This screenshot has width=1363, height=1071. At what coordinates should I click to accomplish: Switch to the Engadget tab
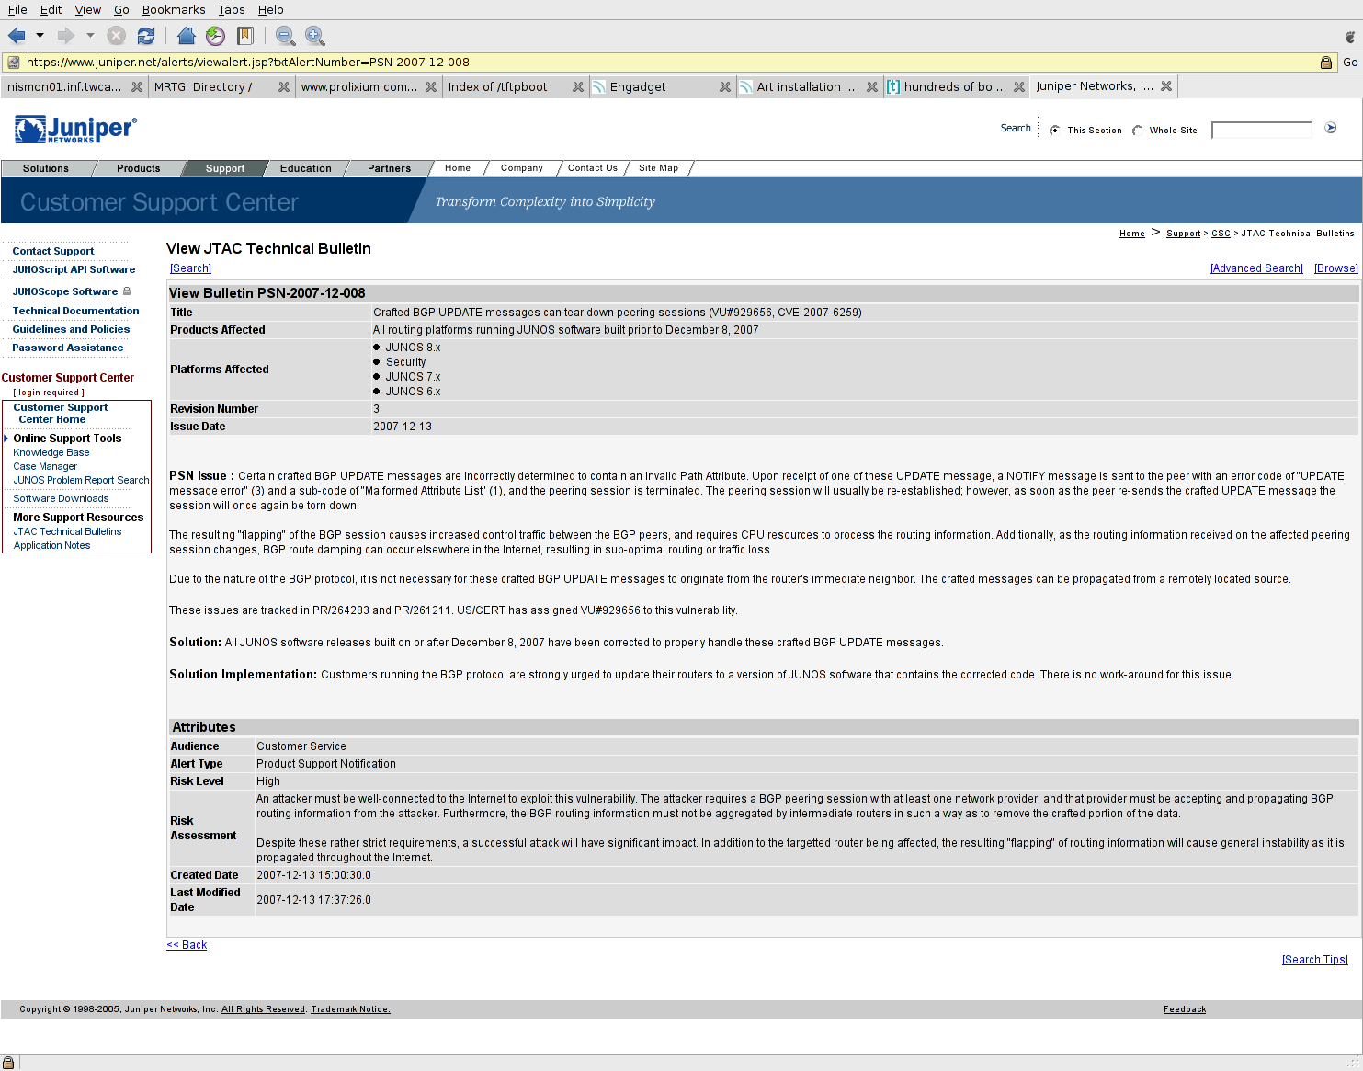point(662,86)
